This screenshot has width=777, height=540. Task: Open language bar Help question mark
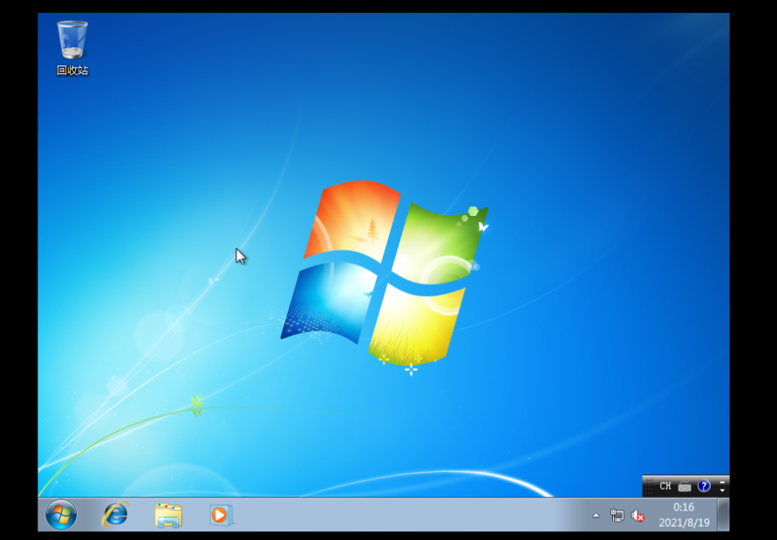(x=704, y=486)
